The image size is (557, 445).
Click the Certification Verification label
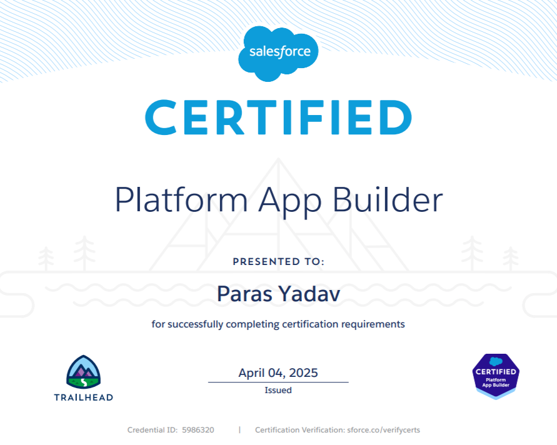[299, 430]
